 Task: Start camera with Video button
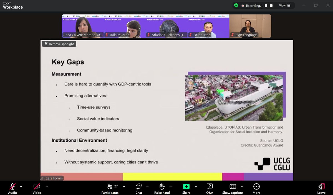click(37, 189)
